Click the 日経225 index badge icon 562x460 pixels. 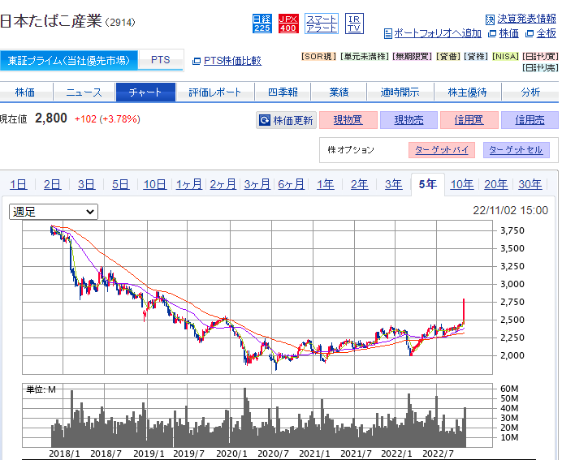262,24
